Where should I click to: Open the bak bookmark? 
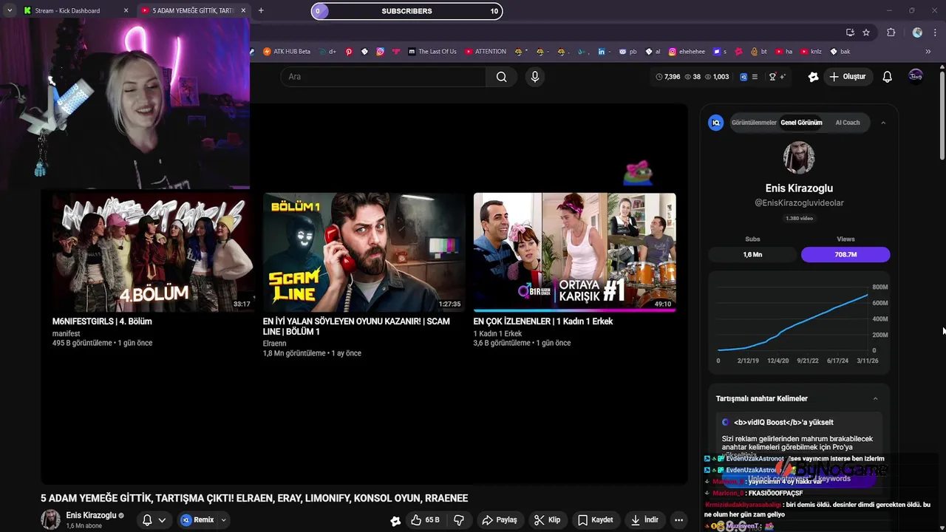pyautogui.click(x=840, y=52)
